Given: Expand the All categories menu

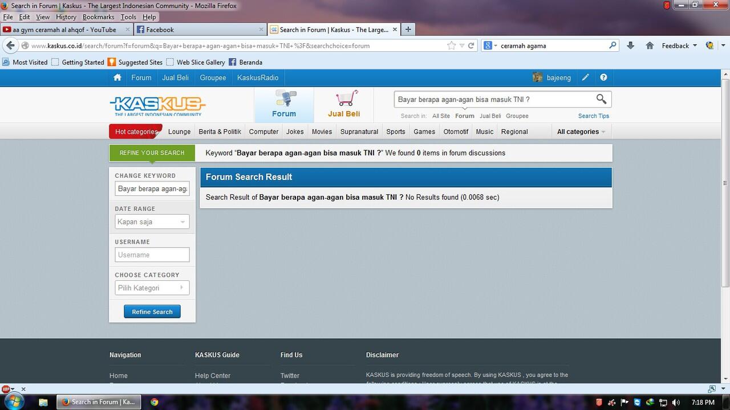Looking at the screenshot, I should point(581,132).
